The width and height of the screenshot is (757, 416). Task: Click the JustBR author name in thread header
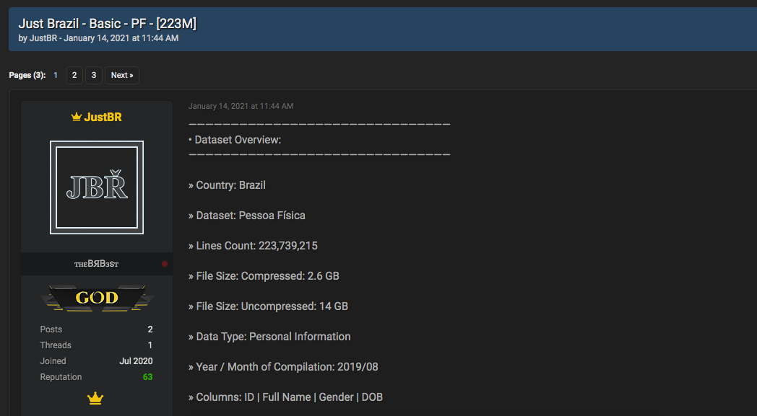click(x=43, y=38)
